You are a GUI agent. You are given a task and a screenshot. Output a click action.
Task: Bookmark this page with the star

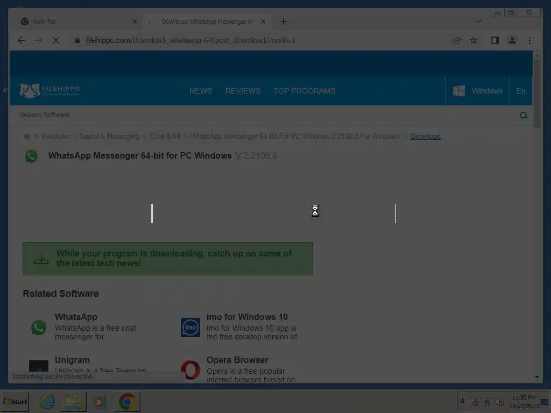click(x=474, y=40)
